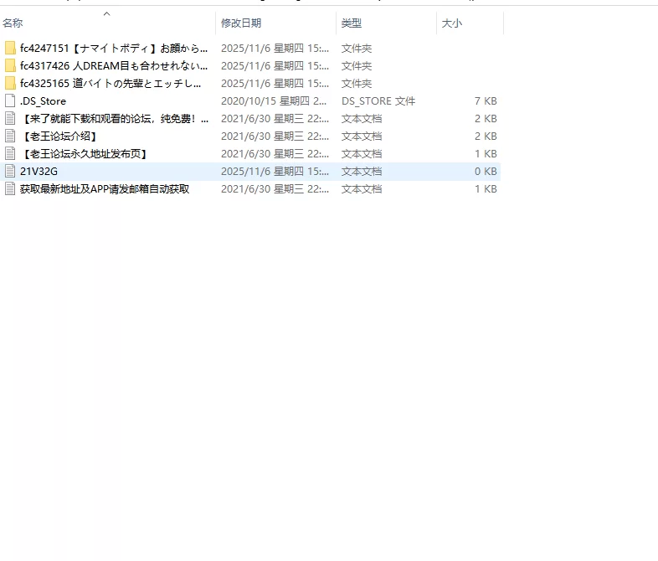Select the icon of the 【来了就能下载和观看的论坛 file
This screenshot has height=561, width=658.
coord(10,119)
